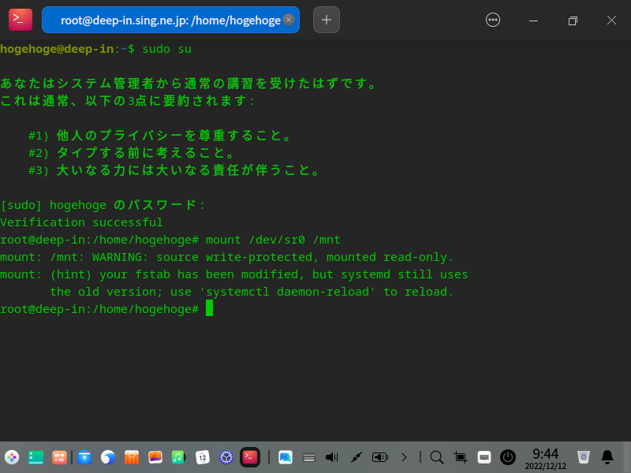Restore down the terminal window
Image resolution: width=631 pixels, height=473 pixels.
(x=573, y=20)
